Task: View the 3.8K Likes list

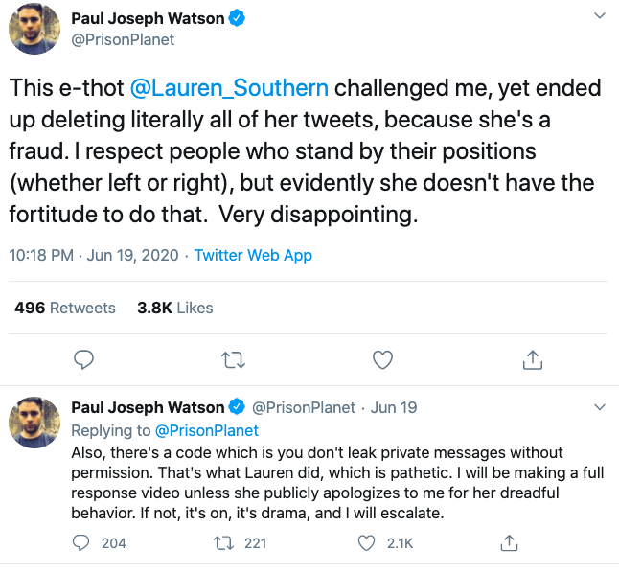Action: pyautogui.click(x=175, y=308)
